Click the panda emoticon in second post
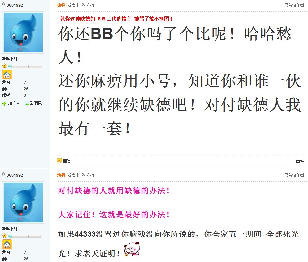 pyautogui.click(x=132, y=249)
